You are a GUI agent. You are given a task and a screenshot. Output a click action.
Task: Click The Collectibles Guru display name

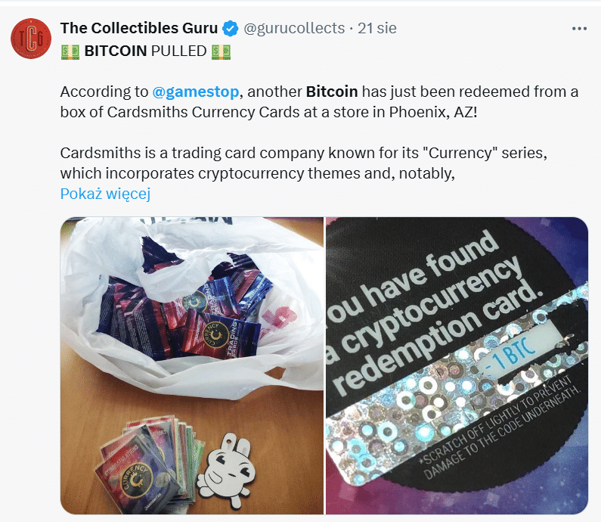(139, 29)
